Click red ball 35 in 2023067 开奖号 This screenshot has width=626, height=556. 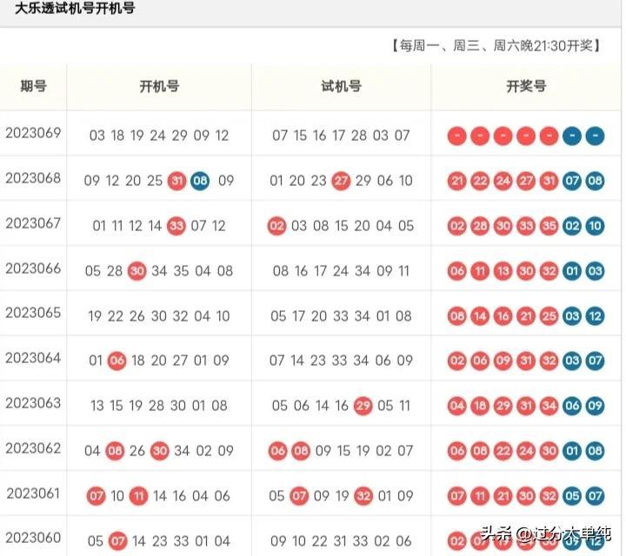click(x=549, y=226)
